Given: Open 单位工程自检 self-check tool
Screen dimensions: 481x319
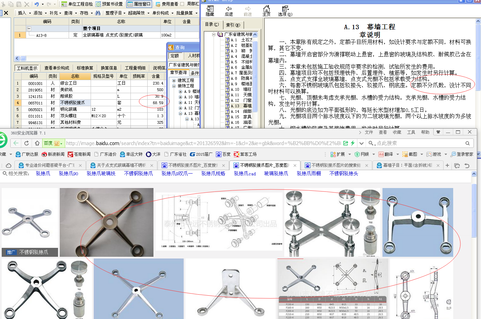Looking at the screenshot, I should (77, 4).
